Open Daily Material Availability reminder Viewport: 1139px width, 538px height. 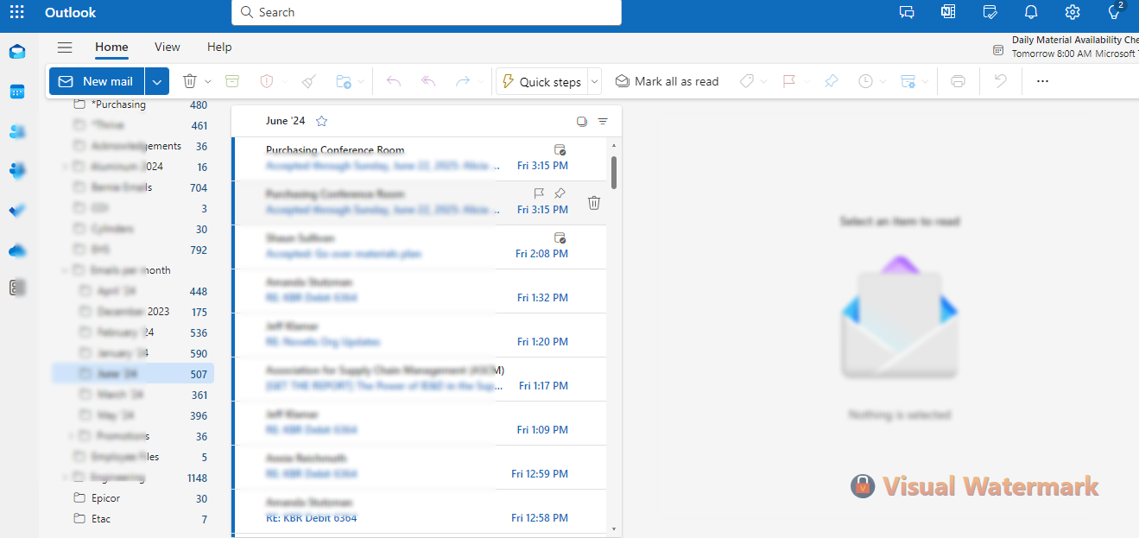click(1065, 47)
